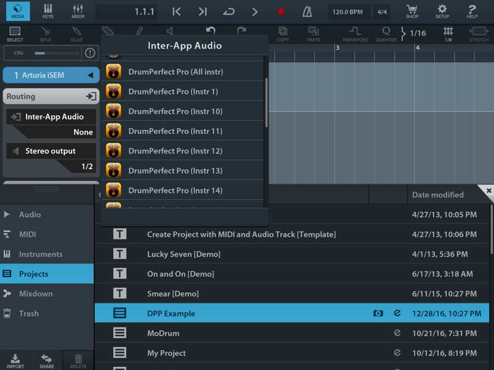
Task: Click the Redo arrow
Action: tap(241, 30)
